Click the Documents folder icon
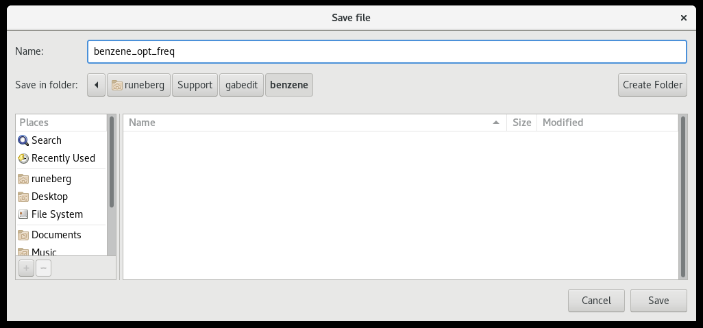Viewport: 703px width, 328px height. [x=23, y=235]
